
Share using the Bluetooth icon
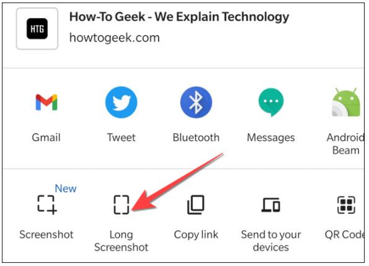[x=196, y=102]
